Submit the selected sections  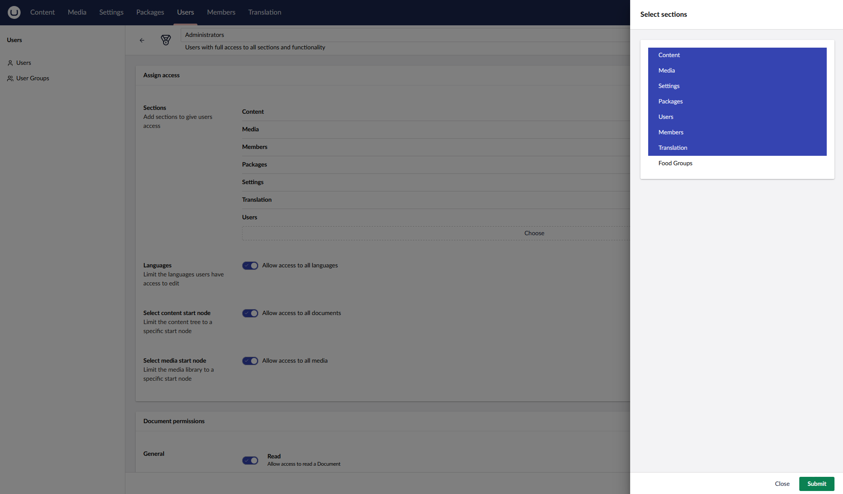817,484
